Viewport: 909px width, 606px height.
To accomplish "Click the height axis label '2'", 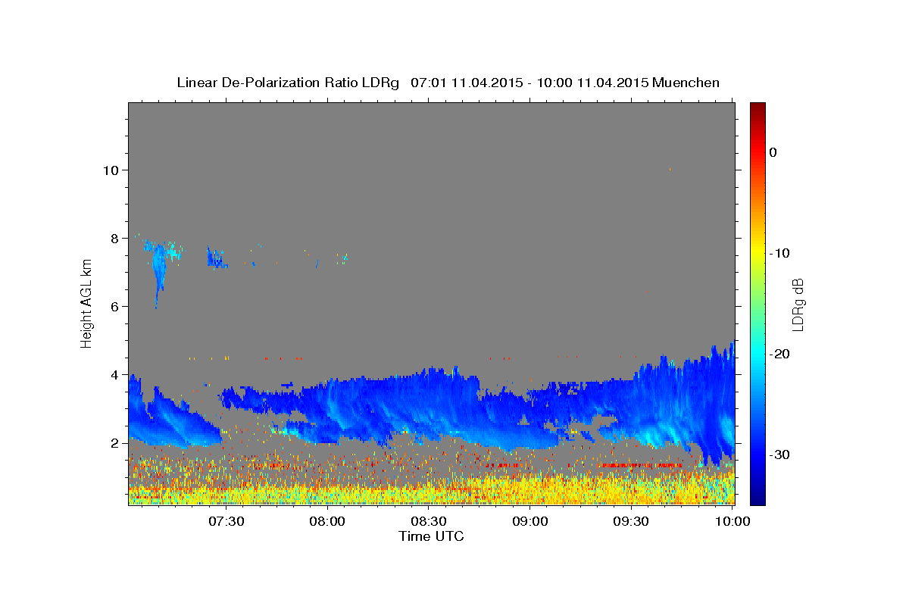I will (114, 442).
